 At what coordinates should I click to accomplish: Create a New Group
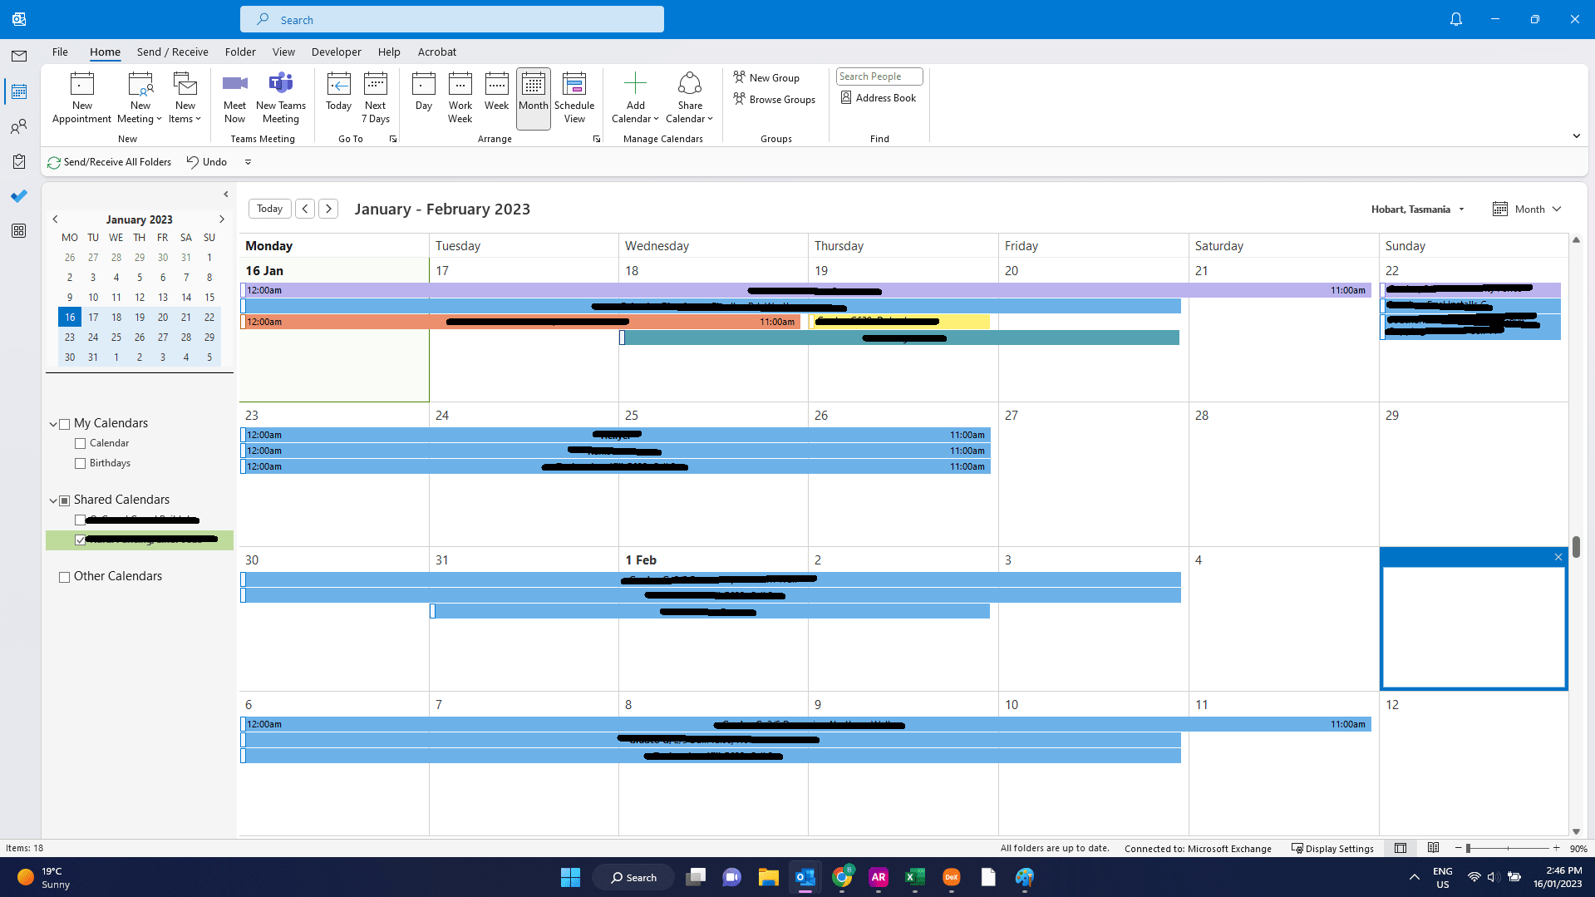(766, 77)
